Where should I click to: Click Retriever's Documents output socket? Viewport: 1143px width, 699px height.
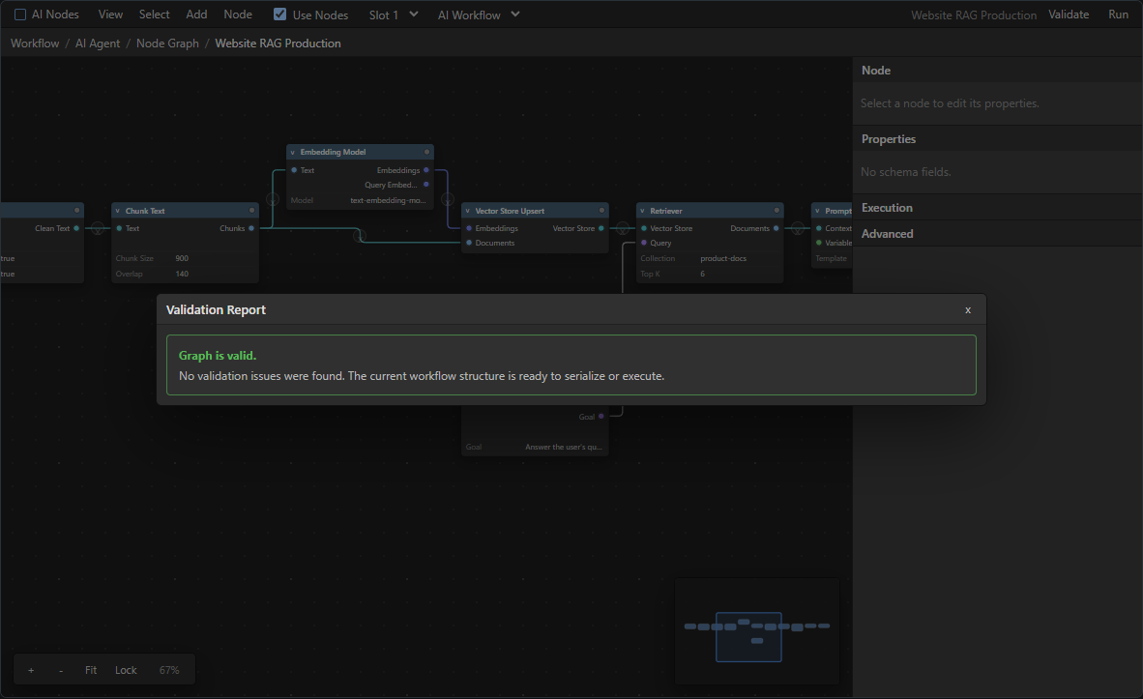pyautogui.click(x=777, y=228)
